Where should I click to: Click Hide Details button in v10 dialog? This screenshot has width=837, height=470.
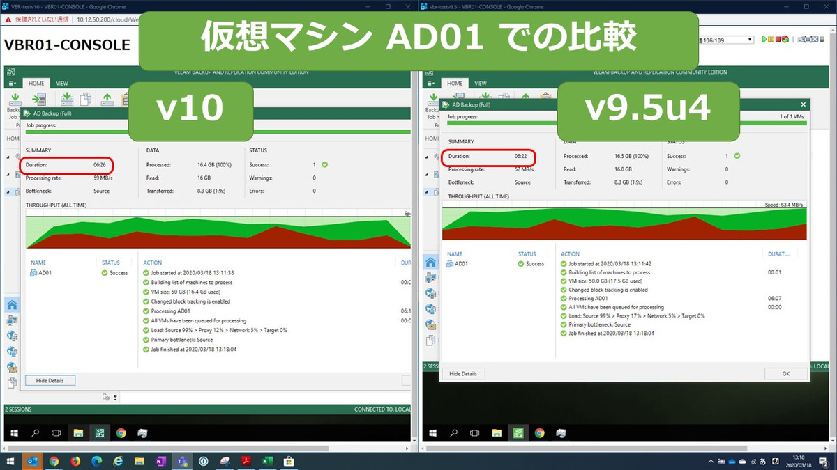point(50,381)
